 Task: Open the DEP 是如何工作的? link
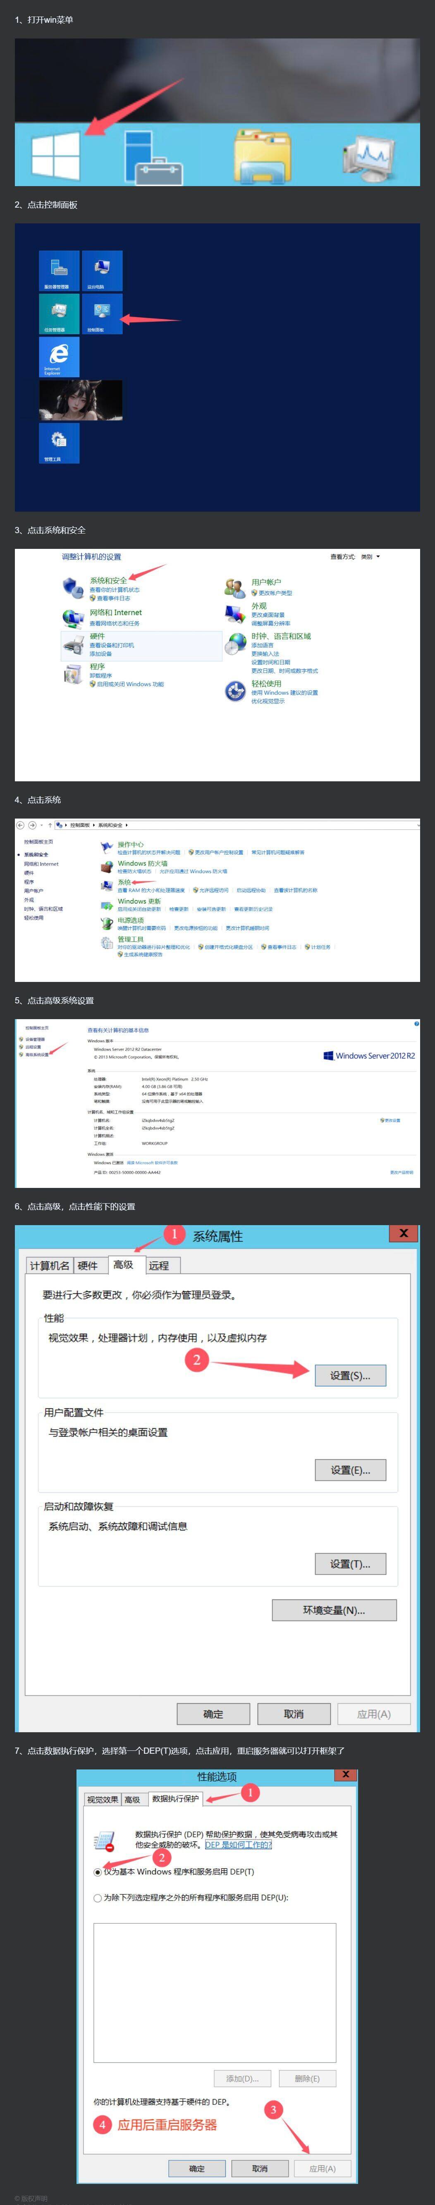tap(238, 1845)
